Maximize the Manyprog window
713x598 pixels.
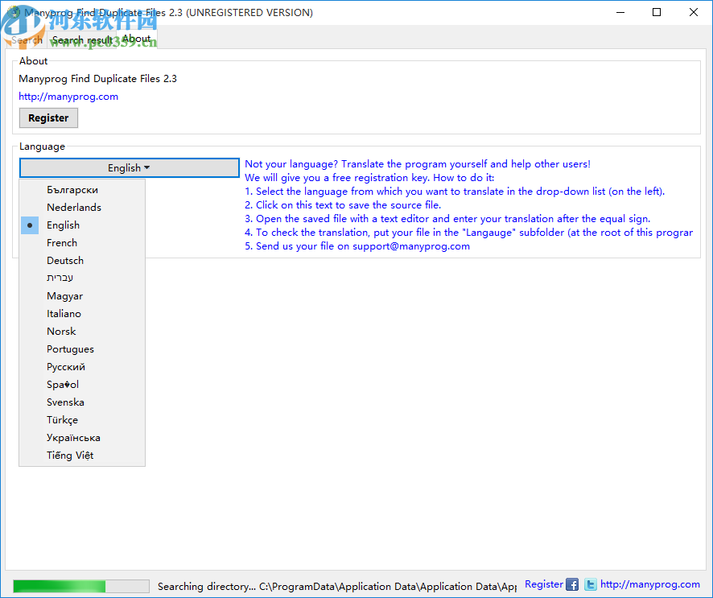click(657, 12)
